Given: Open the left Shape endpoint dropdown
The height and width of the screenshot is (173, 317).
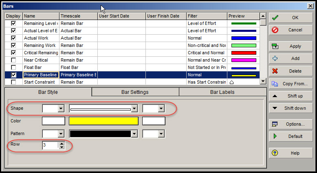Looking at the screenshot, I should (61, 109).
